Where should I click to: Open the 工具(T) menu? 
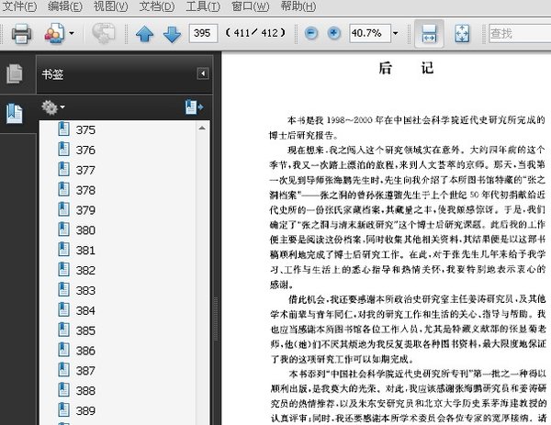point(203,6)
